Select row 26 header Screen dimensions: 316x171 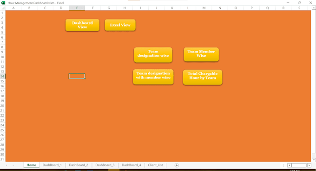click(2, 135)
